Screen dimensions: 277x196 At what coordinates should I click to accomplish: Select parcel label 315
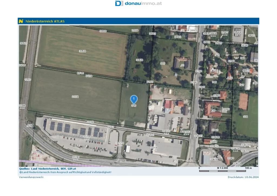coord(170,110)
